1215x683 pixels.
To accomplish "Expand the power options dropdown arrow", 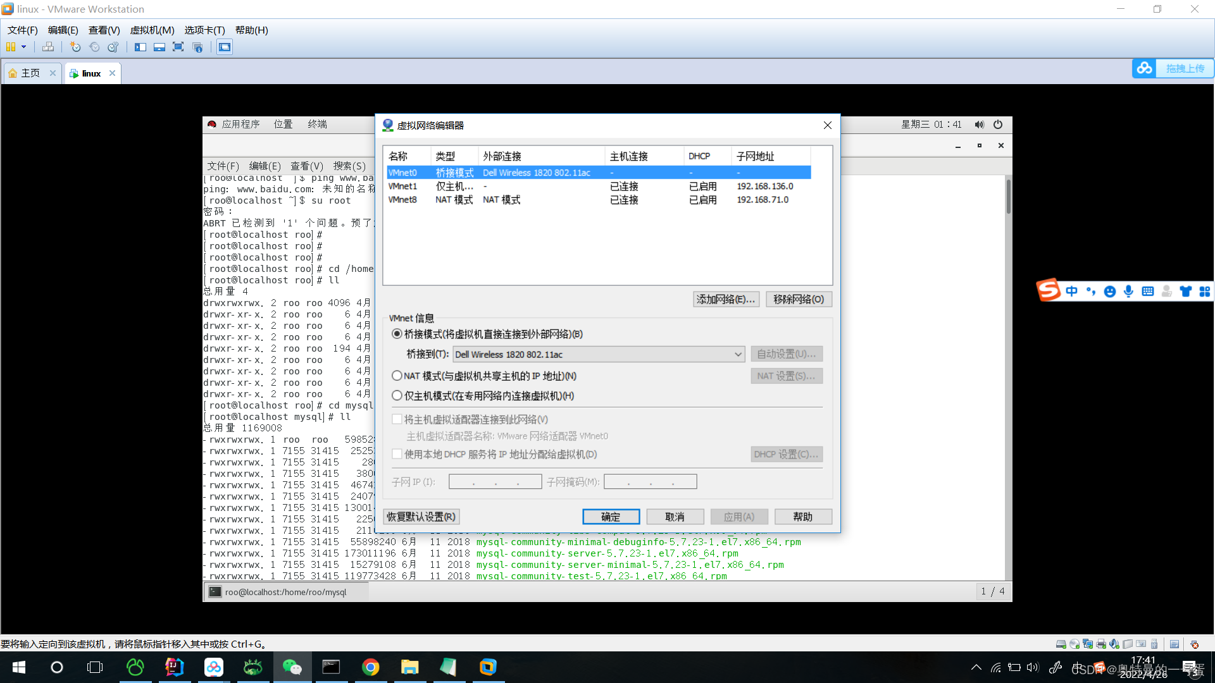I will pyautogui.click(x=24, y=47).
